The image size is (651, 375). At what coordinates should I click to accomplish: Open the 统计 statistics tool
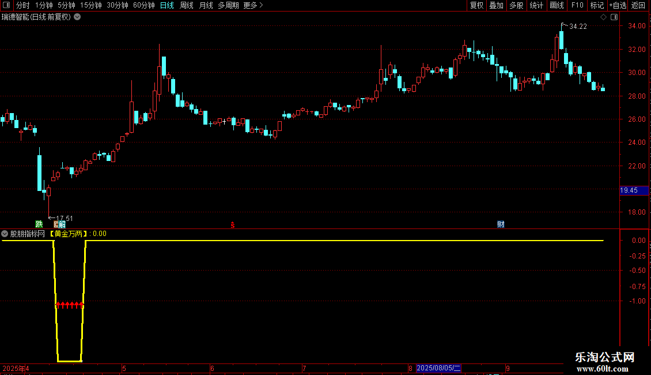pos(536,5)
